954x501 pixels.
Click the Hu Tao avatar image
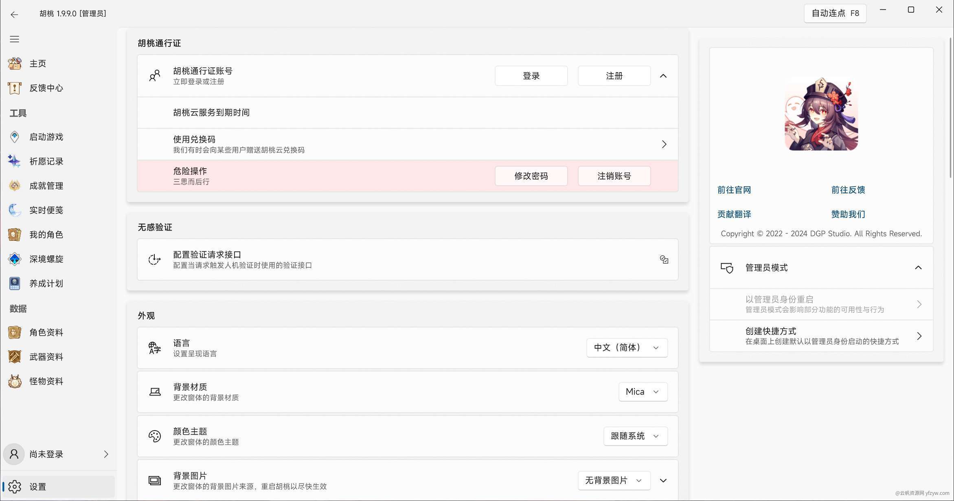pos(821,114)
